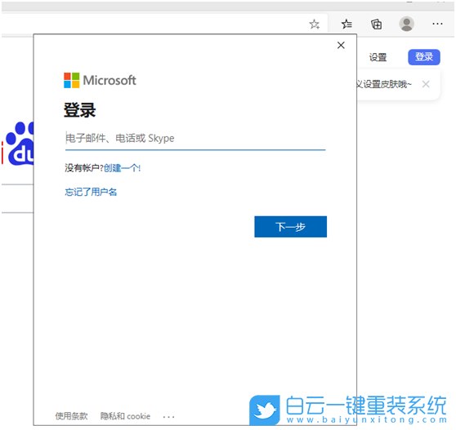This screenshot has height=430, width=456.
Task: Open Baidu 设置 menu
Action: coord(378,57)
